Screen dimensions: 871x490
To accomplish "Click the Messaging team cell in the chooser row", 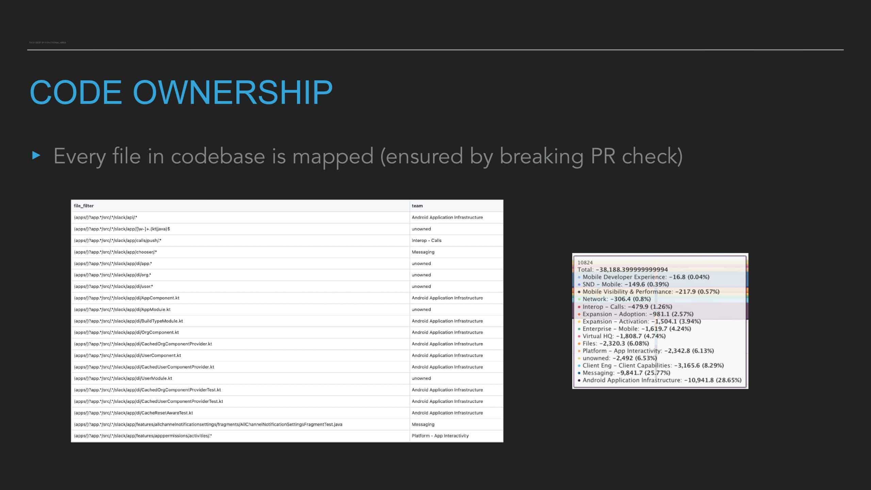I will 456,252.
